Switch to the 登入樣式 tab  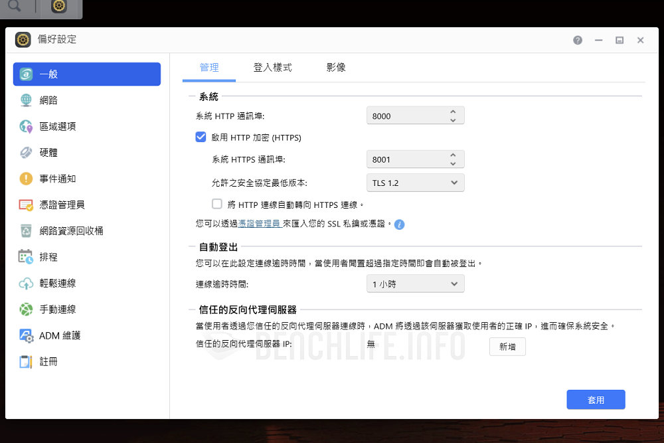click(x=272, y=68)
